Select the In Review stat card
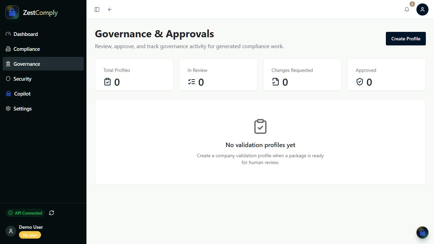The width and height of the screenshot is (434, 244). (218, 75)
